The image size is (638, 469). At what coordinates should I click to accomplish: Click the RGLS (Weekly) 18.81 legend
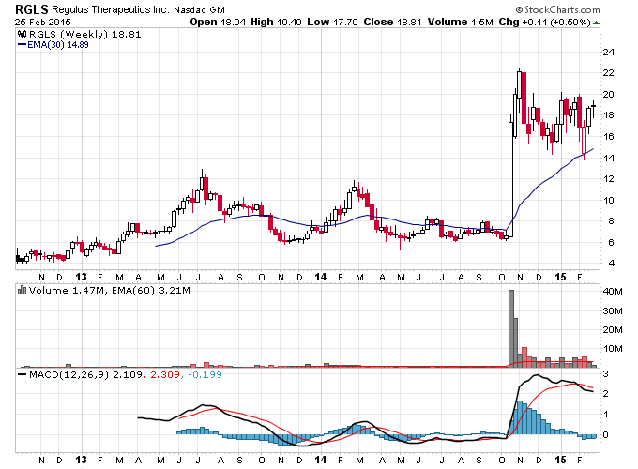pos(85,34)
